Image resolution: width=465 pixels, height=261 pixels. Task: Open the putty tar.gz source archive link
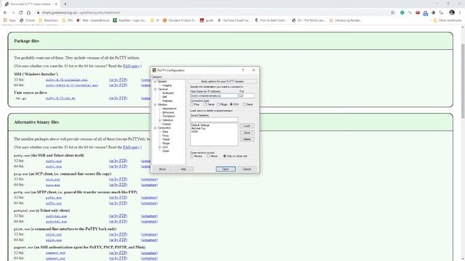coord(60,99)
